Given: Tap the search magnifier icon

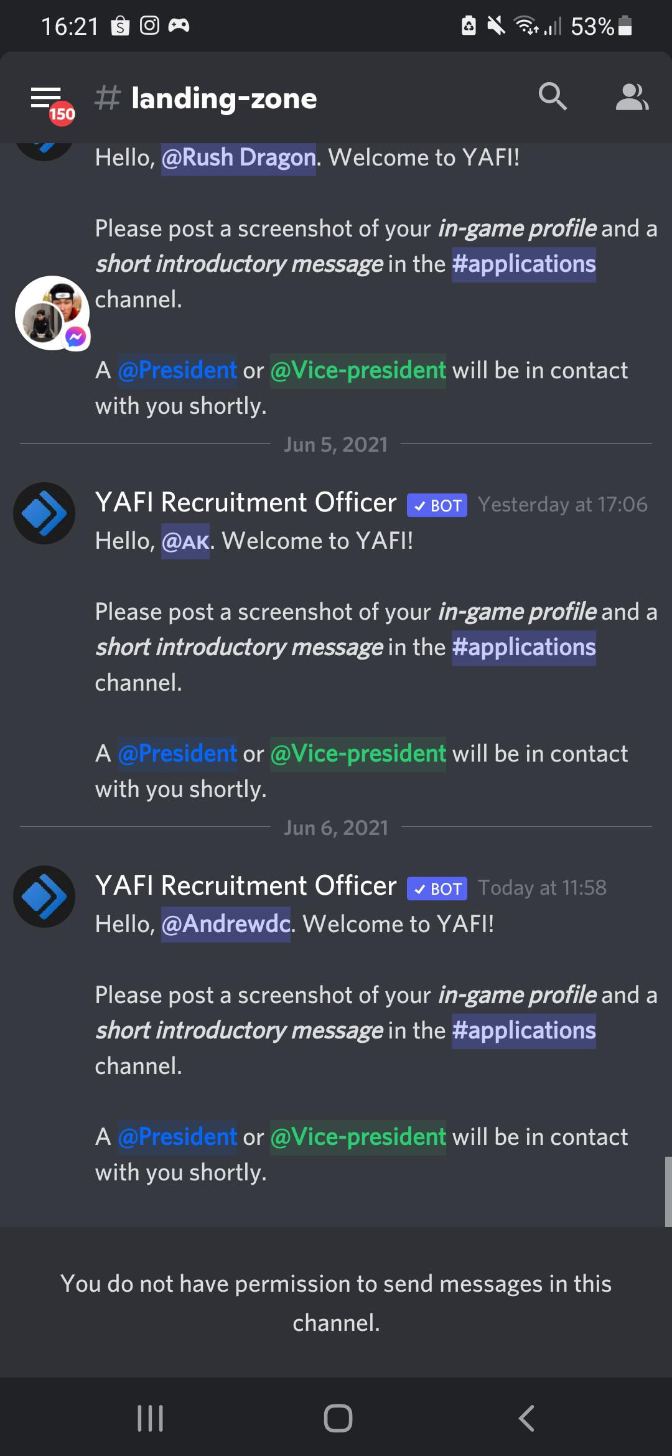Looking at the screenshot, I should click(553, 97).
